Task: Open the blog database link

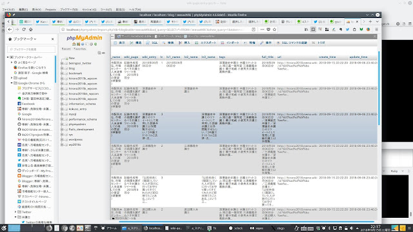Action: pyautogui.click(x=72, y=68)
